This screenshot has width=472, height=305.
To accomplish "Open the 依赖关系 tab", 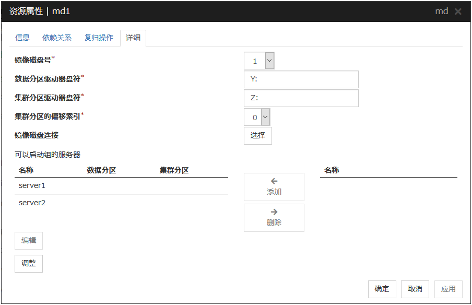I will click(57, 38).
